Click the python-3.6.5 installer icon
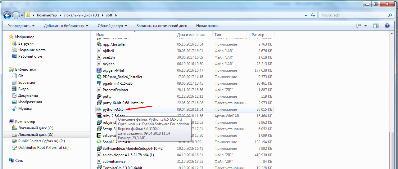This screenshot has width=398, height=169. click(x=99, y=109)
